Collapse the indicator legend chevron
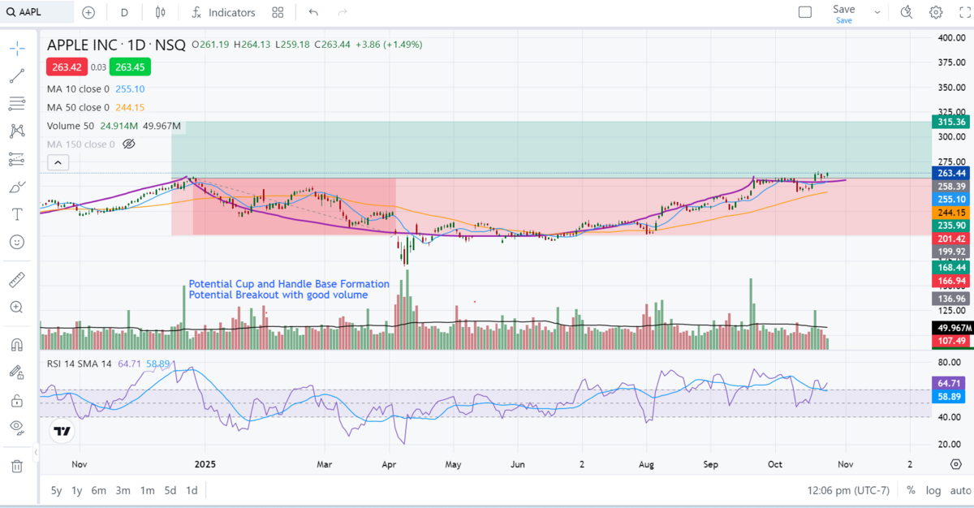The width and height of the screenshot is (974, 508). pyautogui.click(x=58, y=162)
